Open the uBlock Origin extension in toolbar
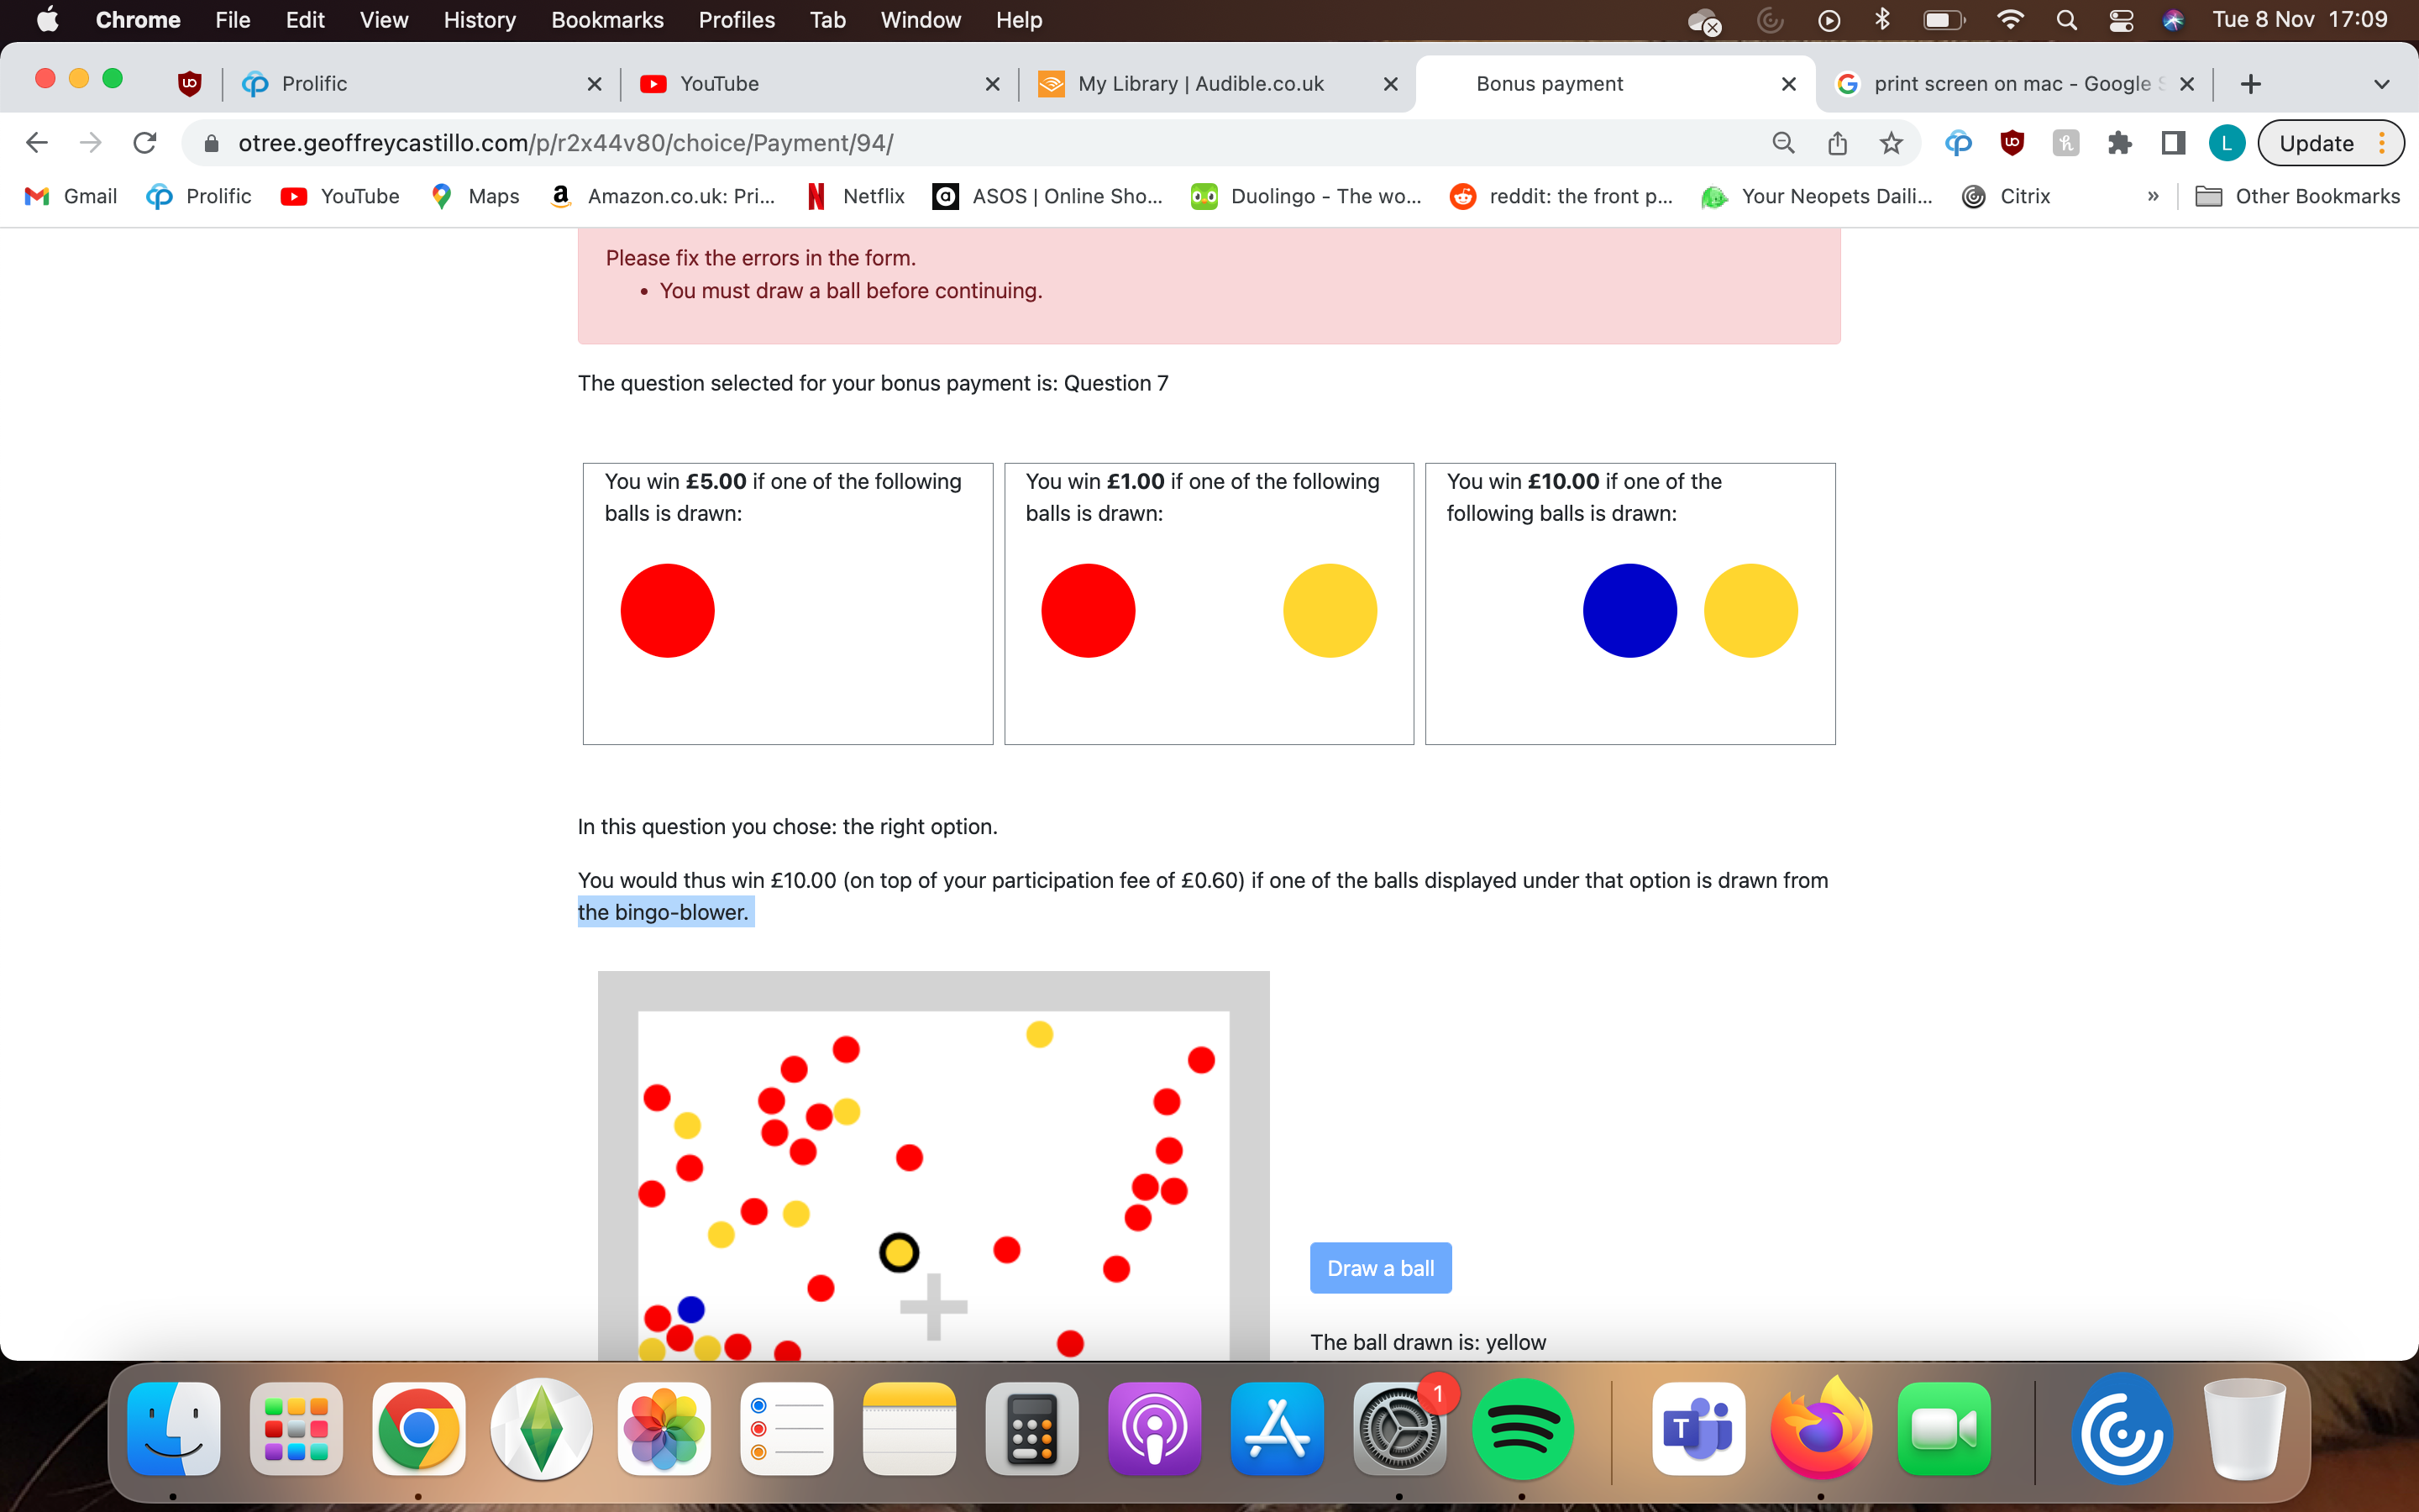 point(2012,143)
